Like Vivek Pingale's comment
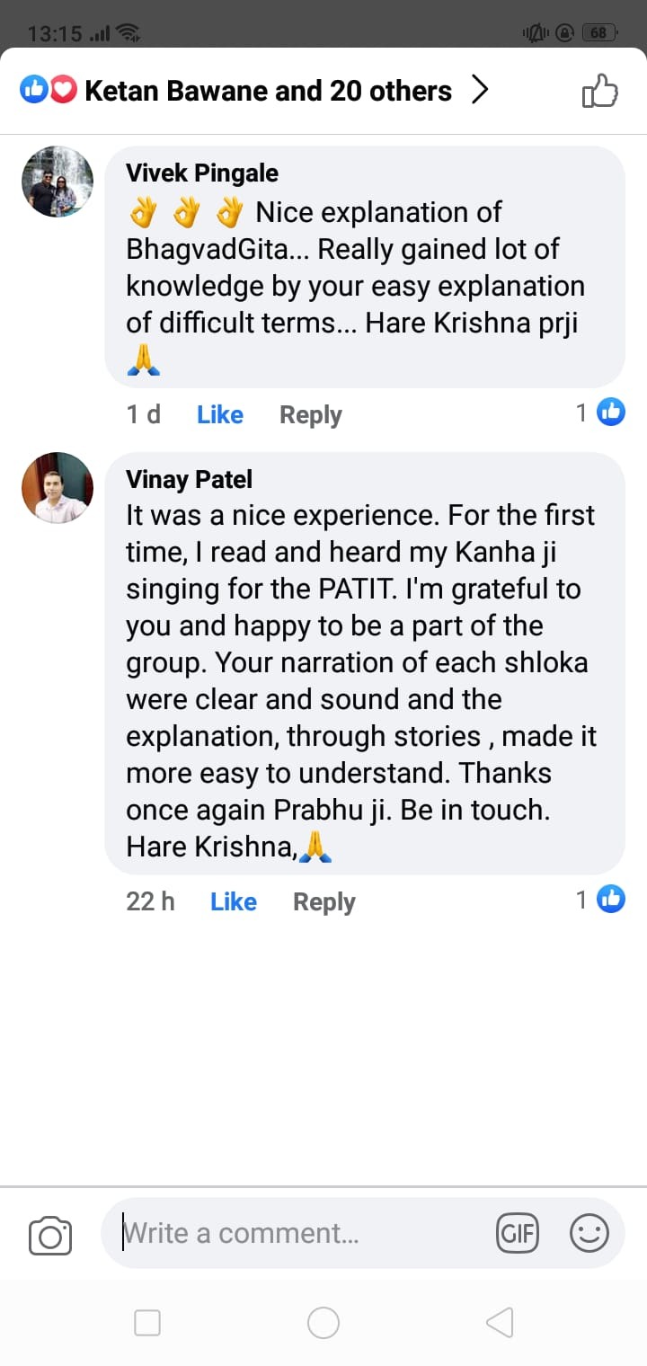 click(x=220, y=414)
